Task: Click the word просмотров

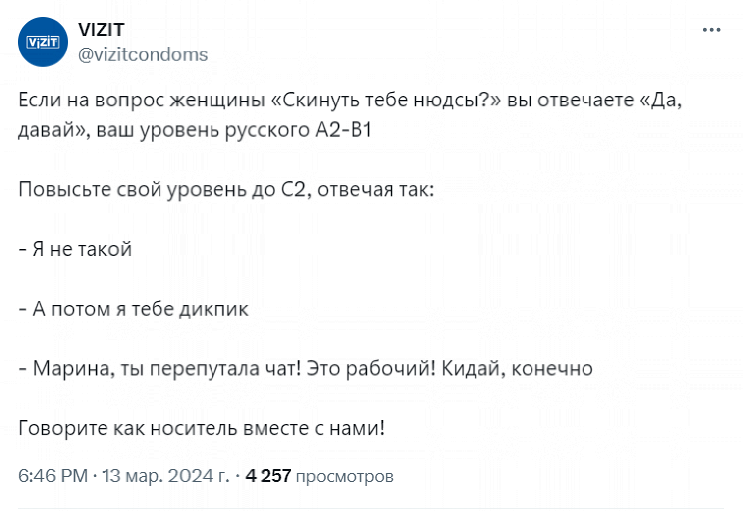Action: 344,476
